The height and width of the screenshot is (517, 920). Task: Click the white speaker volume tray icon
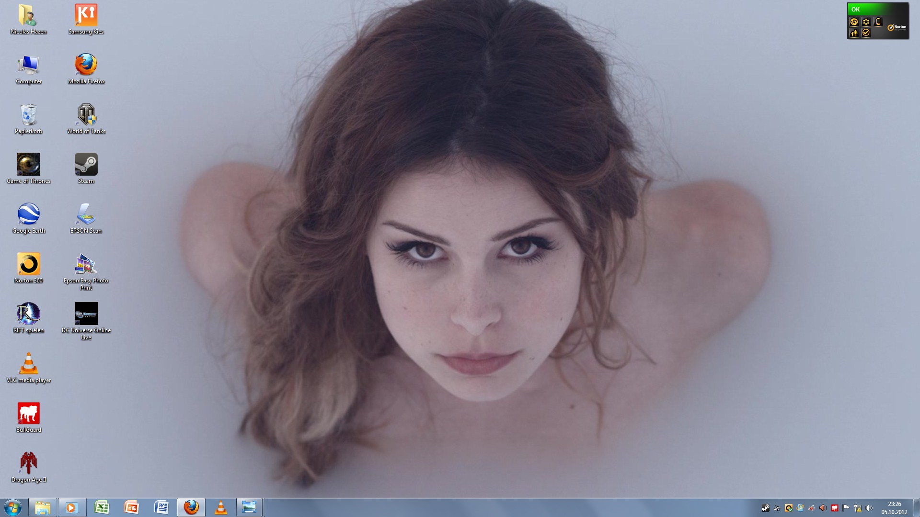tap(869, 508)
